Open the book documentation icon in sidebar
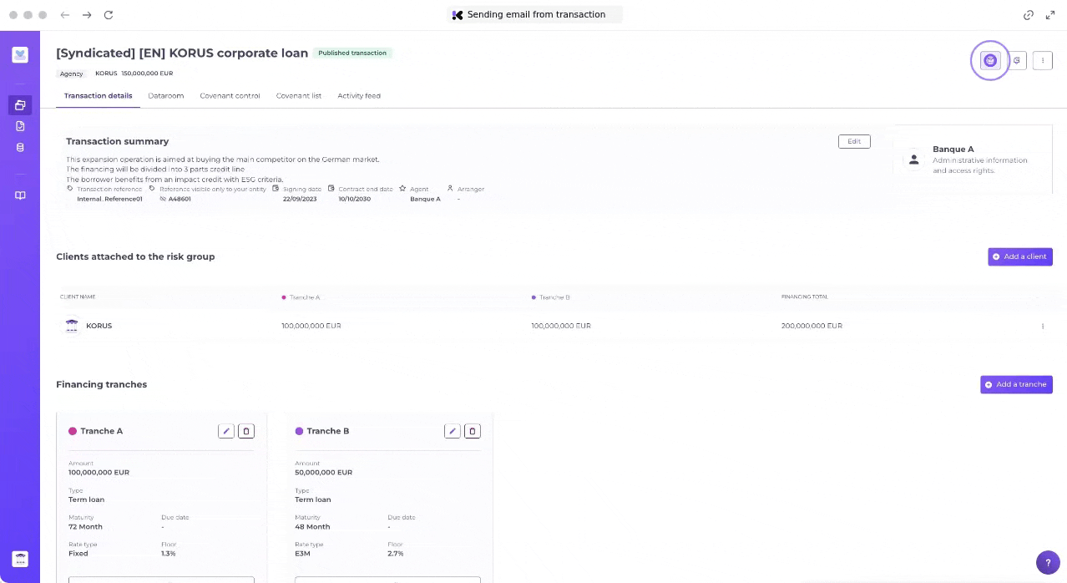Image resolution: width=1067 pixels, height=583 pixels. [x=20, y=195]
